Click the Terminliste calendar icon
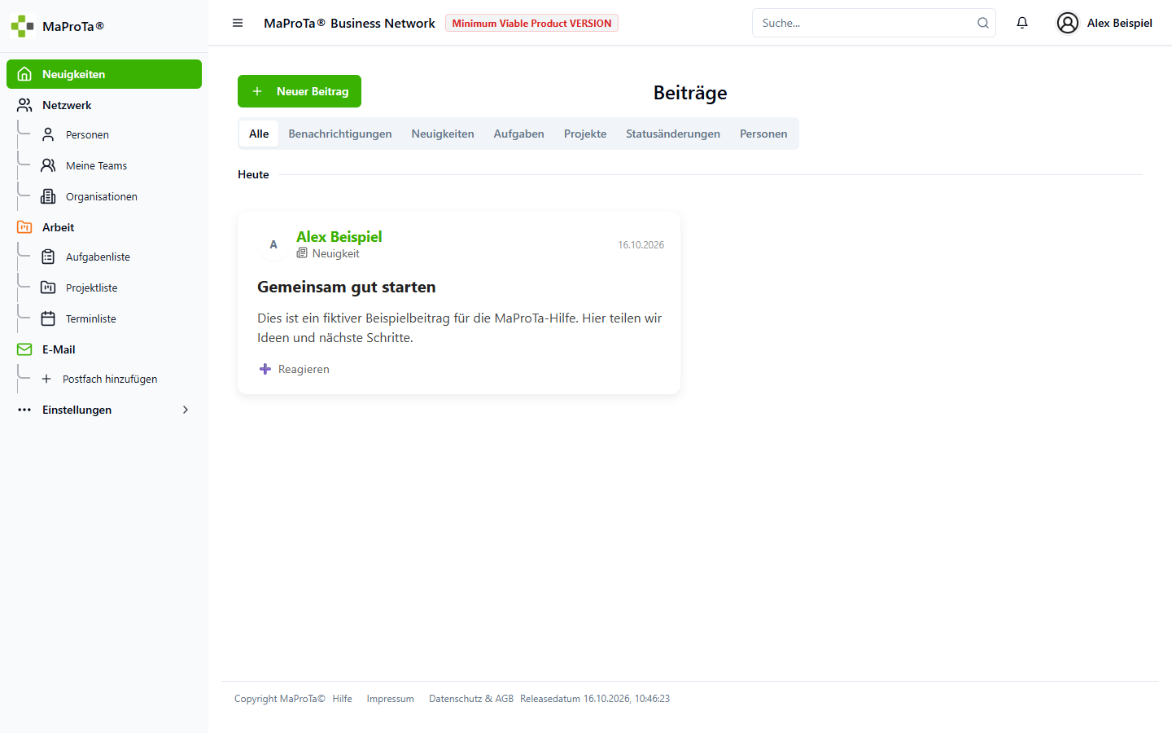 tap(48, 318)
